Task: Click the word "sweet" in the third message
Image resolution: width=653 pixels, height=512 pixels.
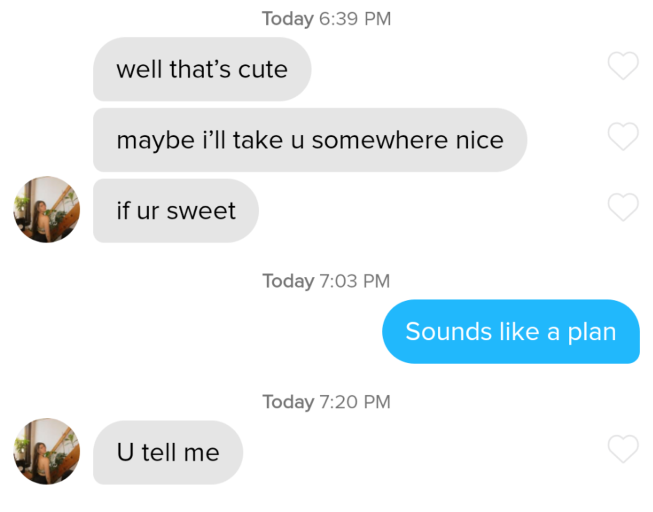Action: coord(201,211)
